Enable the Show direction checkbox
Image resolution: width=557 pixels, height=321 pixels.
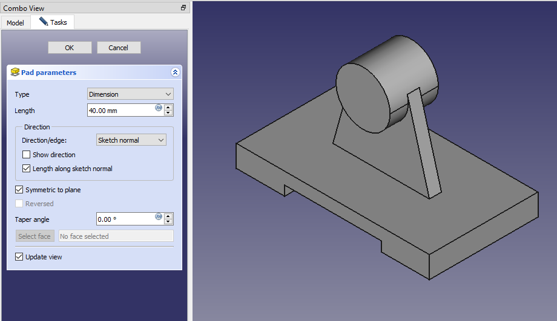(x=27, y=155)
